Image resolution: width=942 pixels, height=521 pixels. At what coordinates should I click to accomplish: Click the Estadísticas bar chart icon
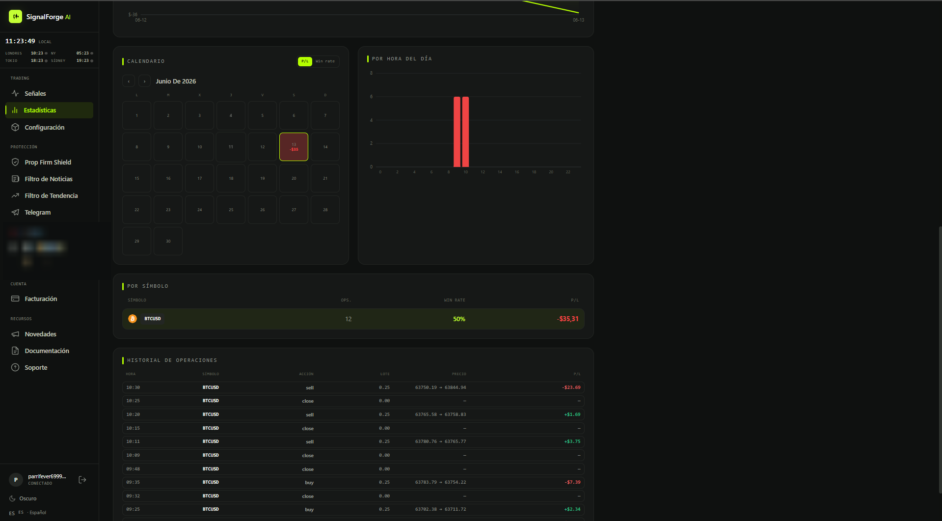click(15, 110)
